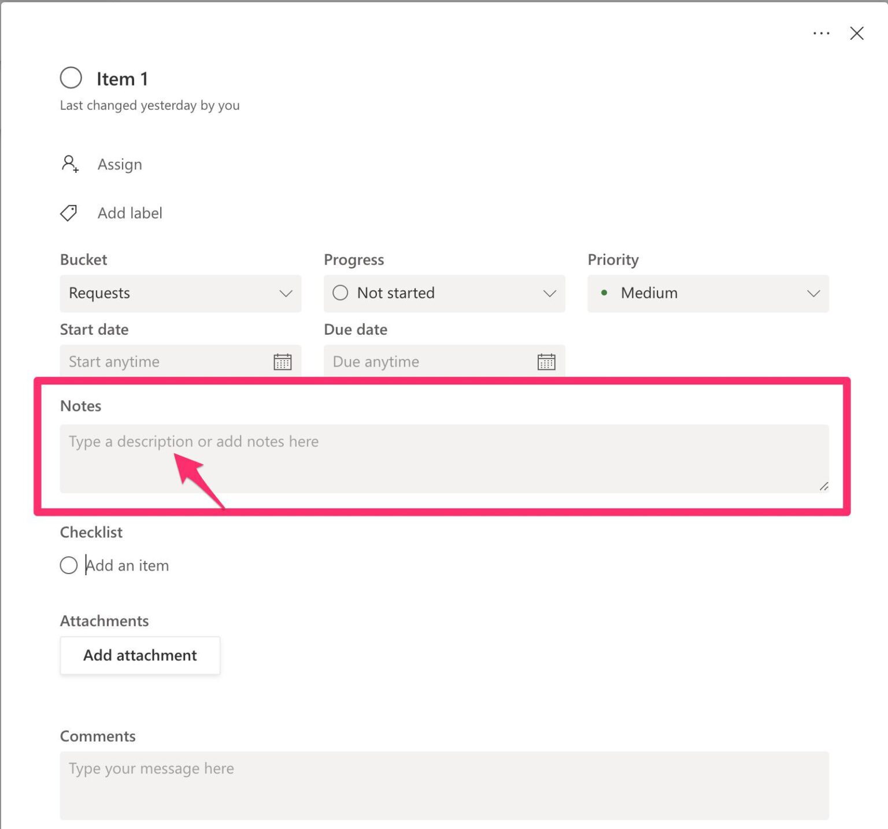This screenshot has height=829, width=888.
Task: Open the Start date calendar picker
Action: click(283, 361)
